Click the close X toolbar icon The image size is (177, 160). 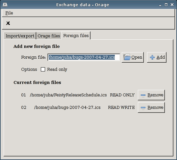pos(8,23)
